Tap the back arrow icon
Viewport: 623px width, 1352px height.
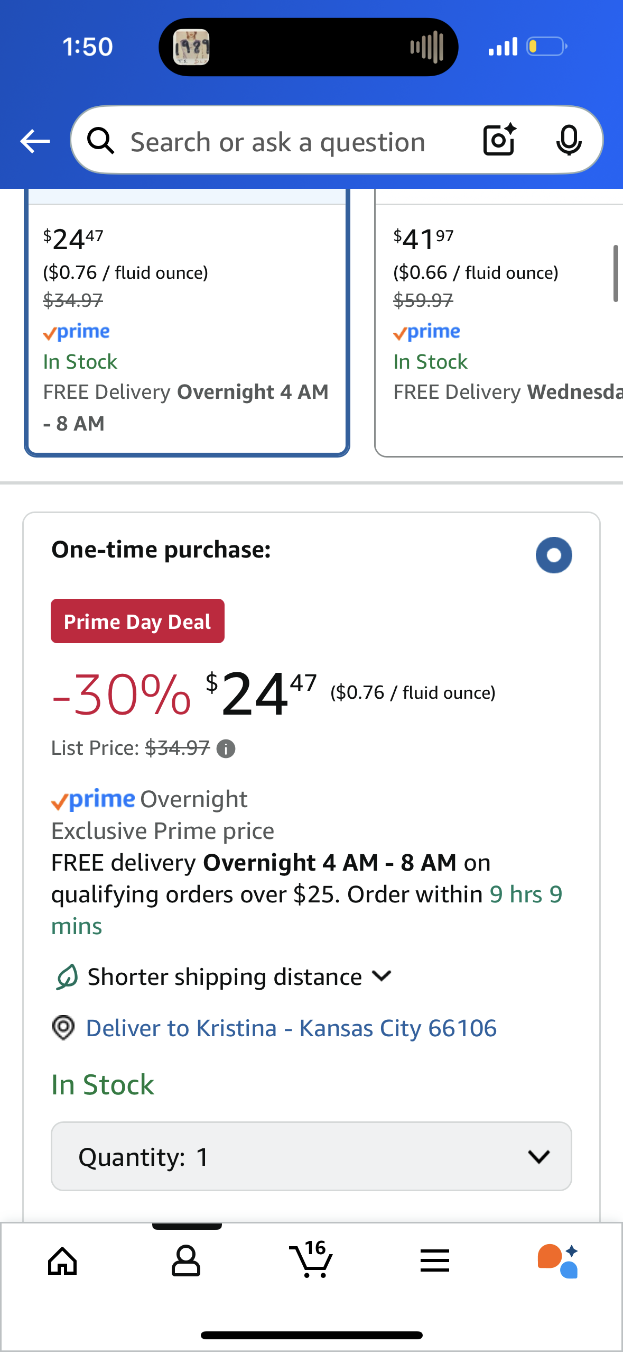pyautogui.click(x=35, y=141)
